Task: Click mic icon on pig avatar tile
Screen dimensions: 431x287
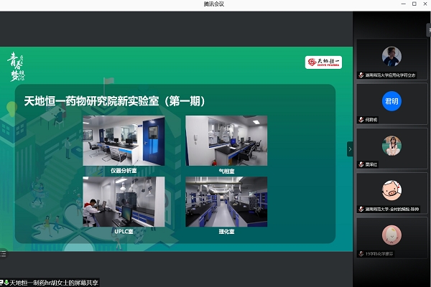Action: [x=361, y=209]
